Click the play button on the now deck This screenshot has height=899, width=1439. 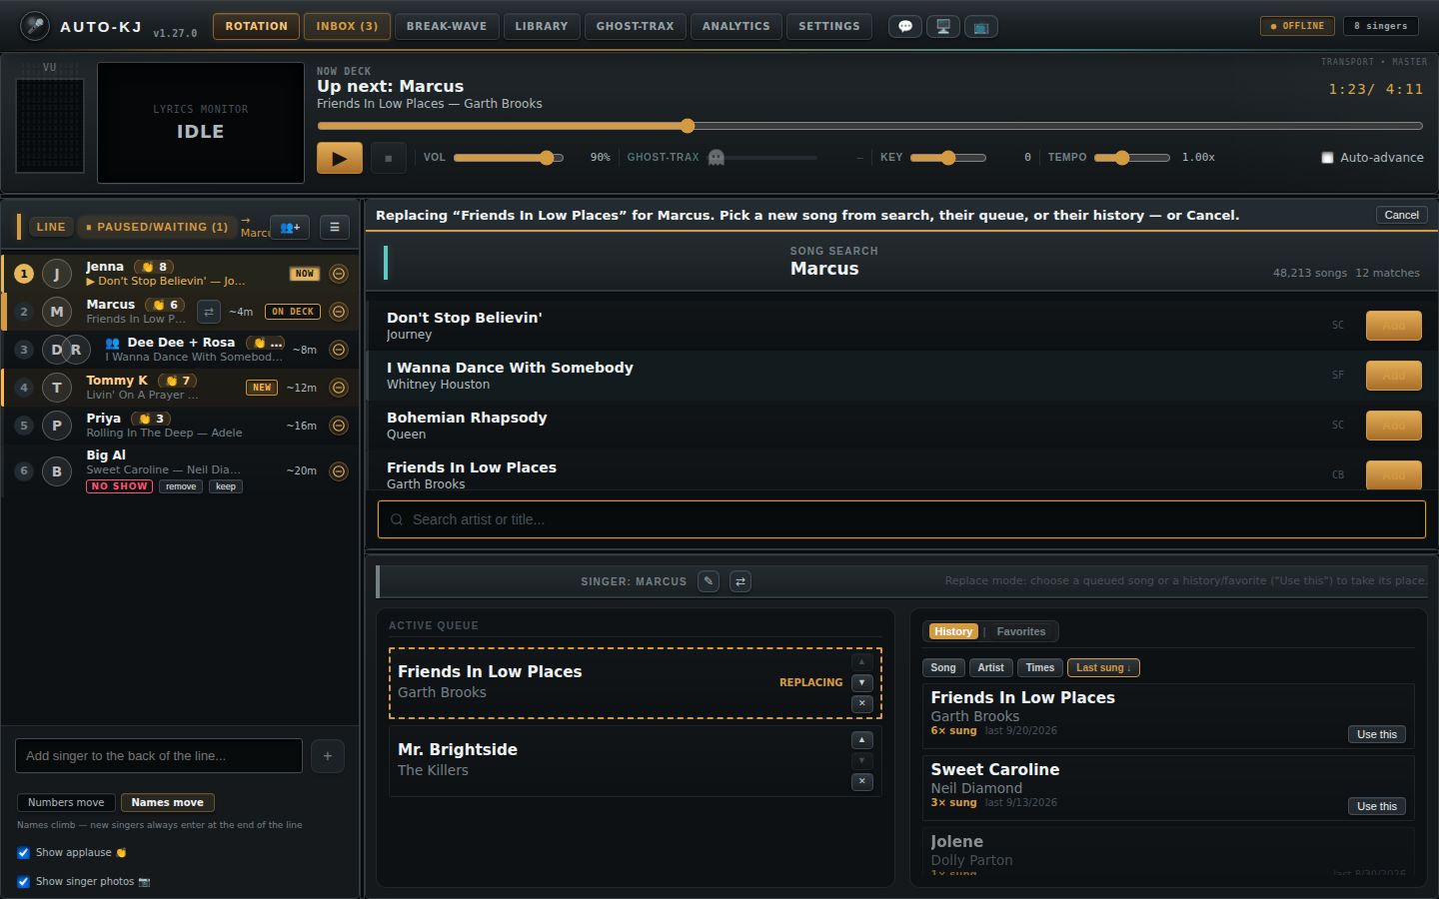(340, 158)
